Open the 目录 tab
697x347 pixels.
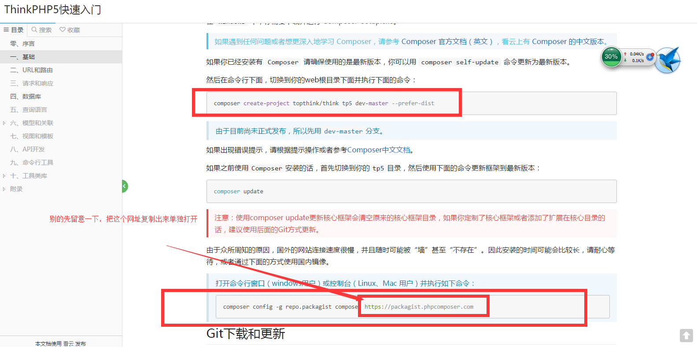tap(14, 30)
